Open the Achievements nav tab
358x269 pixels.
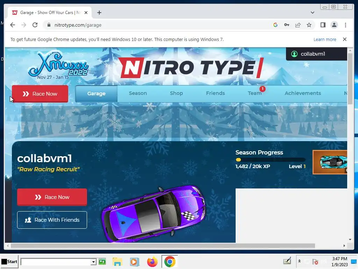pos(303,93)
